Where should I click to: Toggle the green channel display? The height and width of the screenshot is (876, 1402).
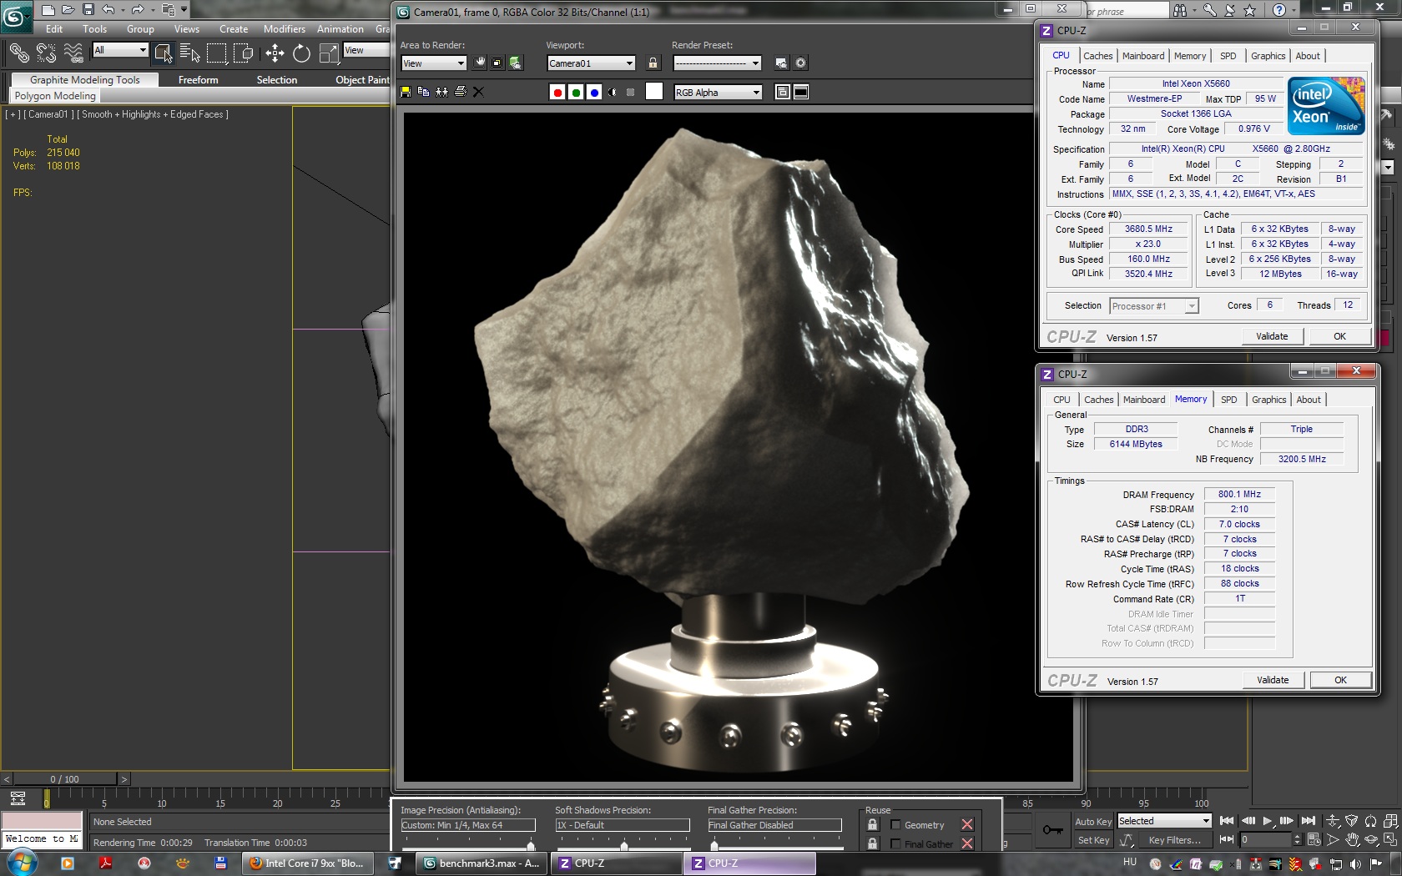click(576, 92)
